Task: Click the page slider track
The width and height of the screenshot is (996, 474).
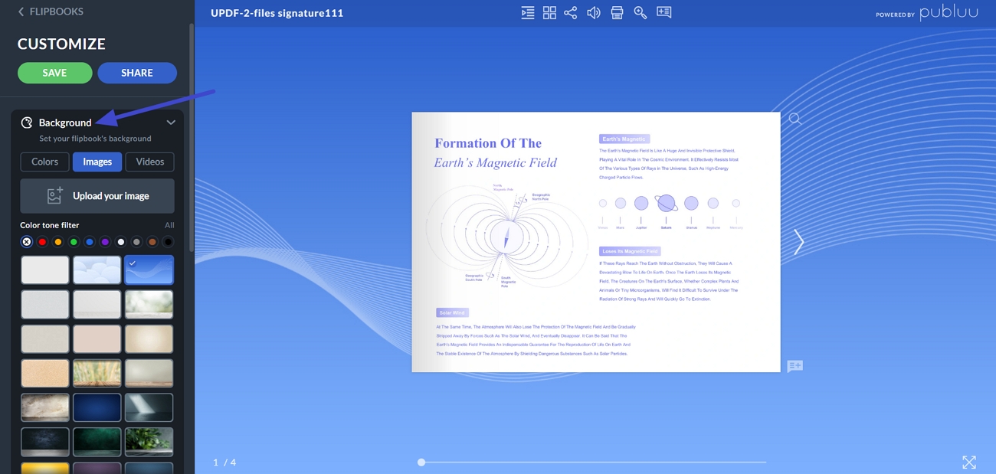Action: (x=594, y=462)
